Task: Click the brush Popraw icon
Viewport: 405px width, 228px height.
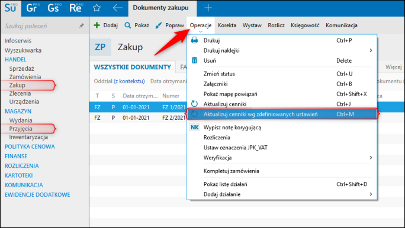Action: point(158,25)
